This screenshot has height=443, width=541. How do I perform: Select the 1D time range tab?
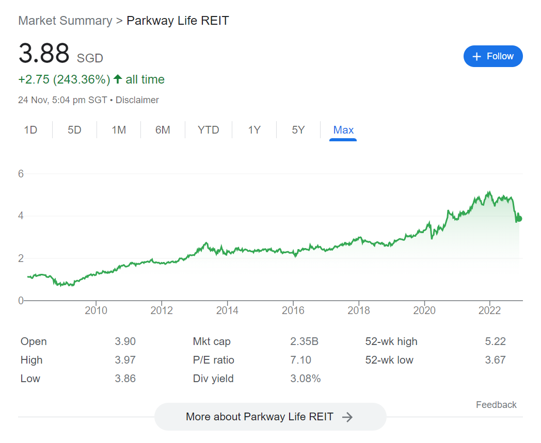tap(30, 130)
